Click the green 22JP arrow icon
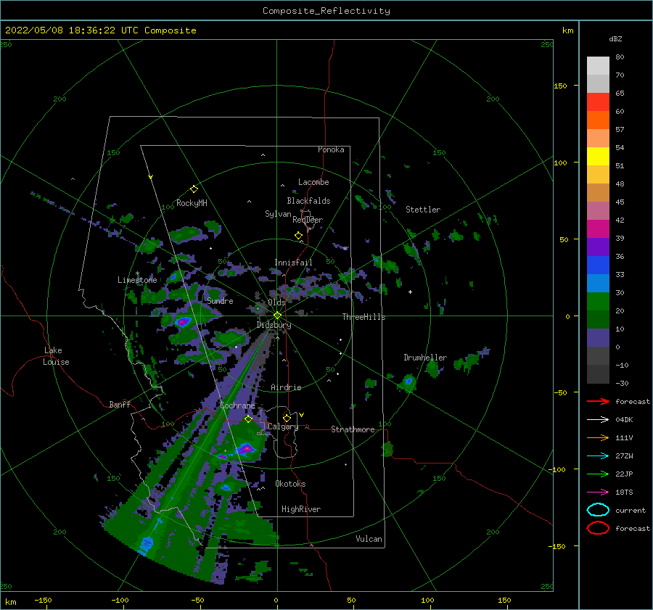This screenshot has height=610, width=653. point(598,474)
